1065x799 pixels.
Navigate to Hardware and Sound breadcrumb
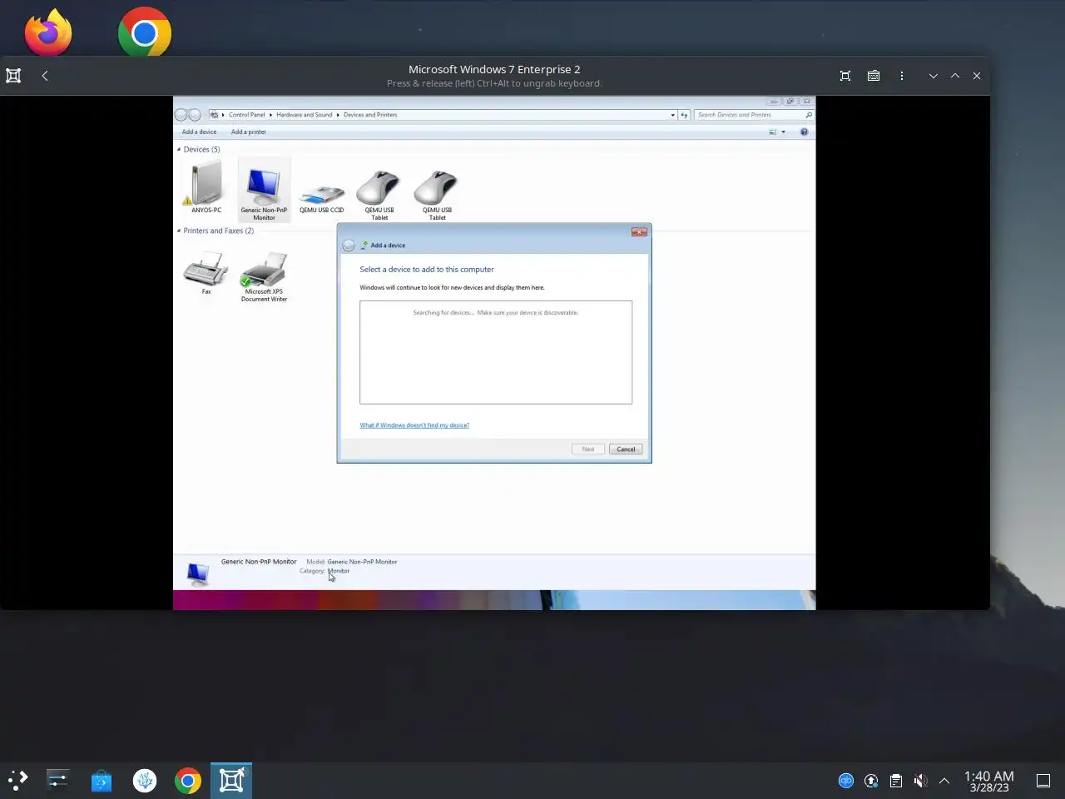305,115
